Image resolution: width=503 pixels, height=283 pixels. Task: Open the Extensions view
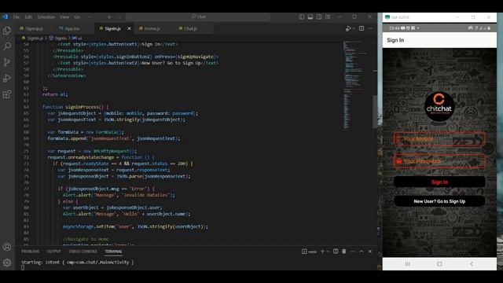(x=7, y=94)
